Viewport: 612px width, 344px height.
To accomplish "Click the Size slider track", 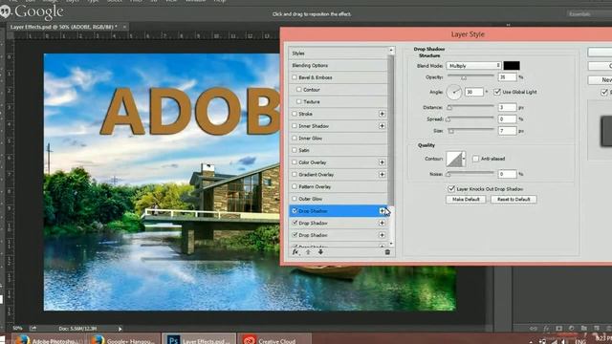I will click(x=470, y=130).
